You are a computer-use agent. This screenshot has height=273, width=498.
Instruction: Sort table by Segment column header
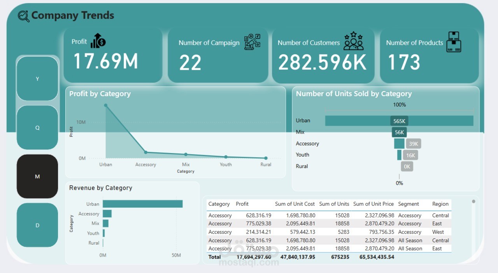409,204
